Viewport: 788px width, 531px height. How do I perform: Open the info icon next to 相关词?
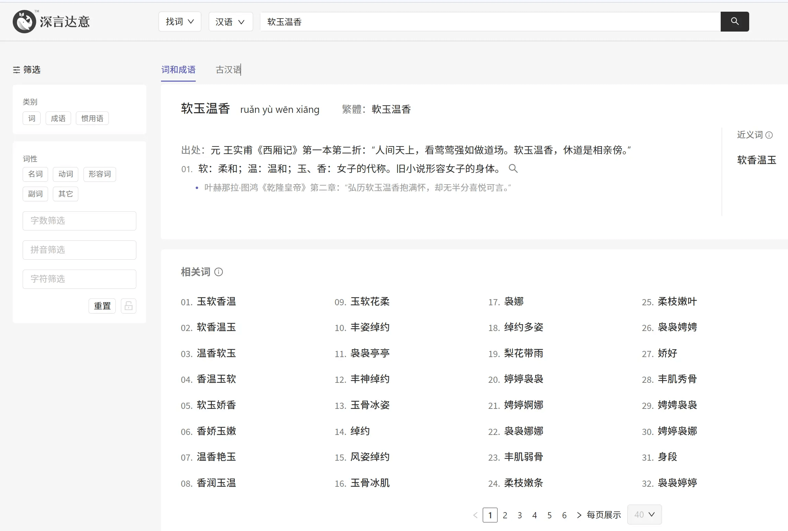[x=219, y=272]
